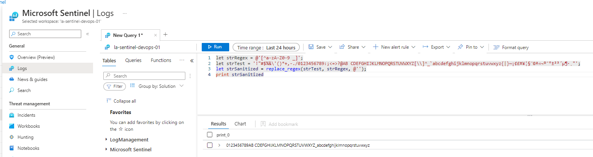593x157 pixels.
Task: Open the Share dropdown arrow
Action: [363, 47]
